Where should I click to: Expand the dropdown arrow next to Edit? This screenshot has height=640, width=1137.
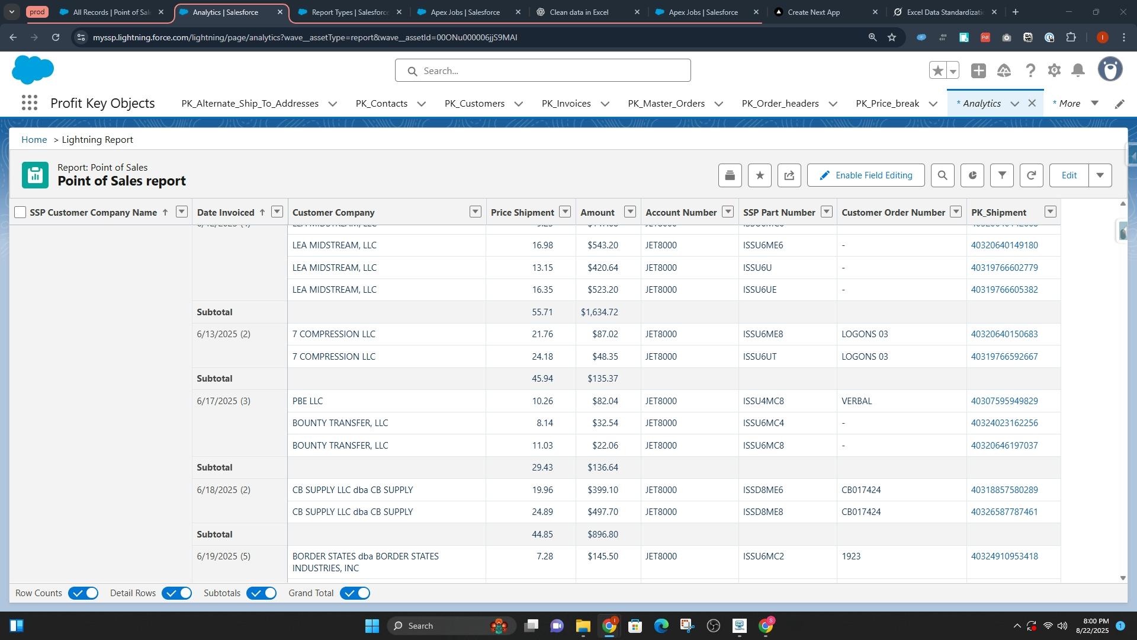point(1100,175)
